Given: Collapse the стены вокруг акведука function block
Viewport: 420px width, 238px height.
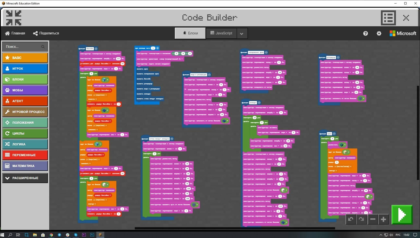Looking at the screenshot, I should (172, 139).
